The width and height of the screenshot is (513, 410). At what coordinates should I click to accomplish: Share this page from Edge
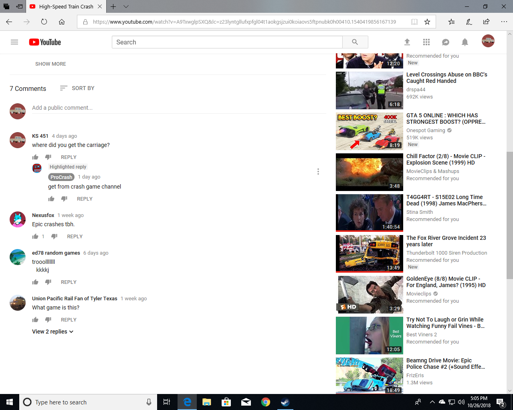(486, 22)
